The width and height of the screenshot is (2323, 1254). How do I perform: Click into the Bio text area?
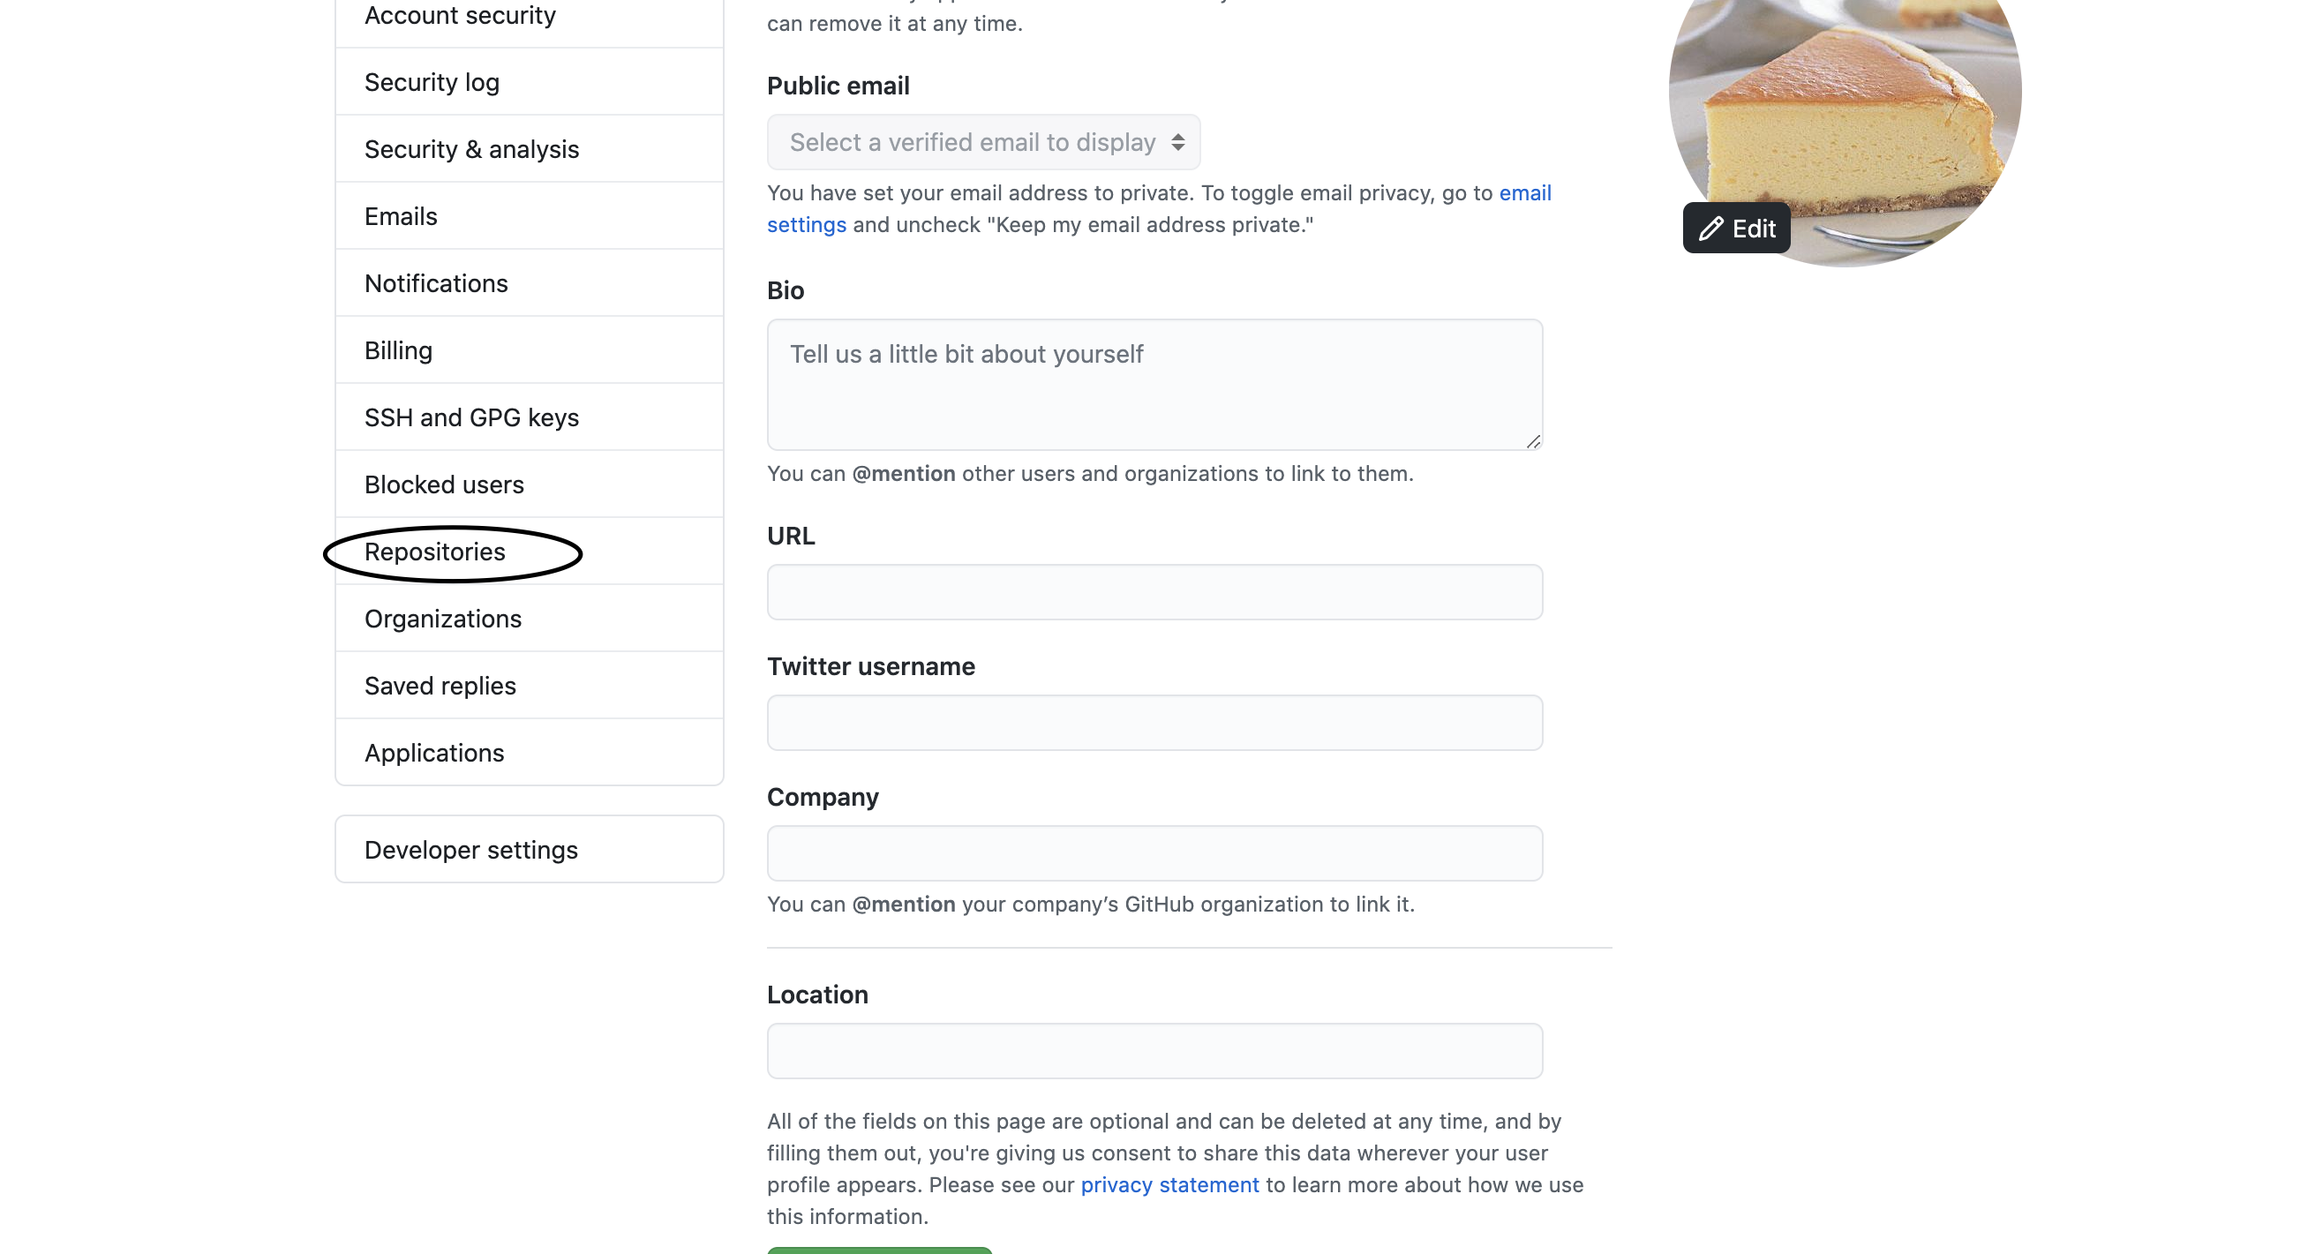point(1154,385)
